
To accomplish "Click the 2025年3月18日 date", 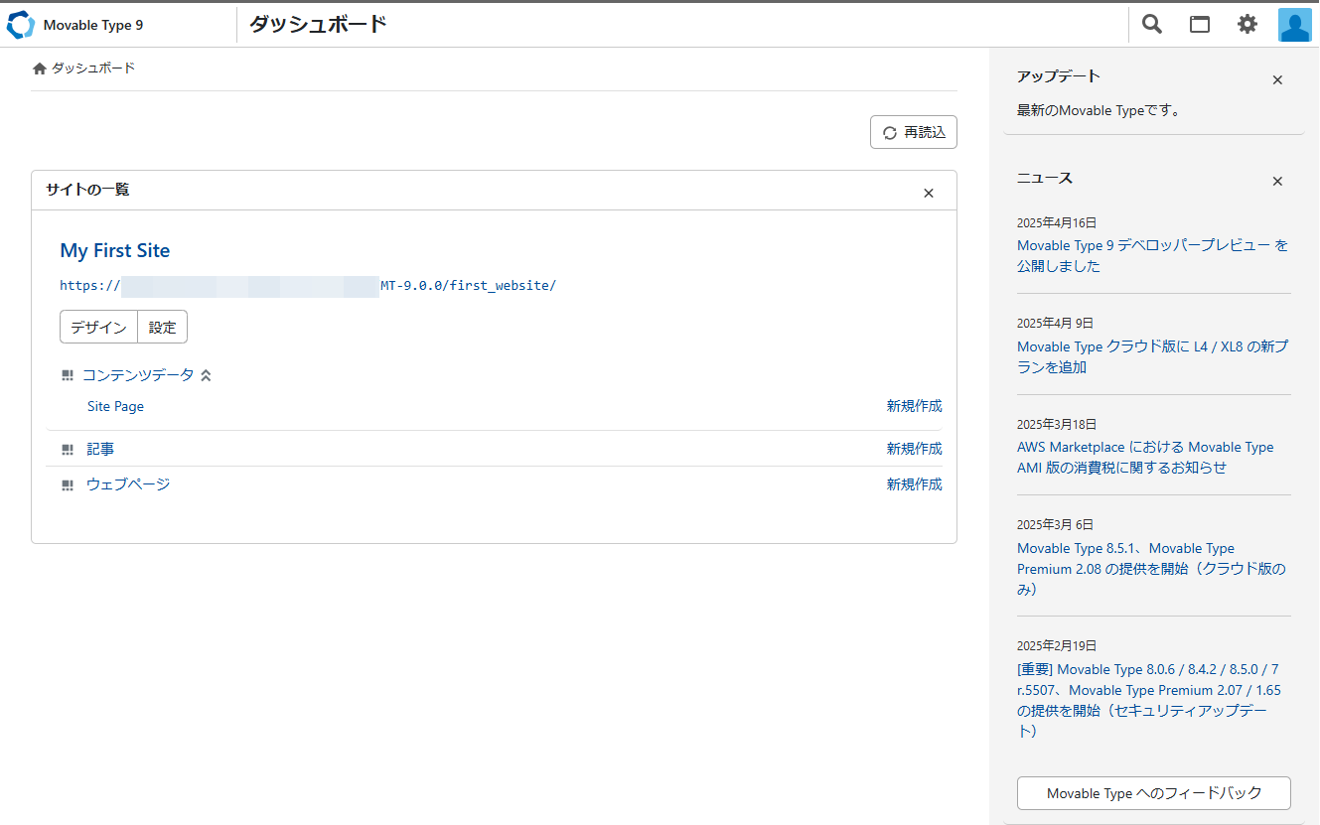I will pos(1057,424).
